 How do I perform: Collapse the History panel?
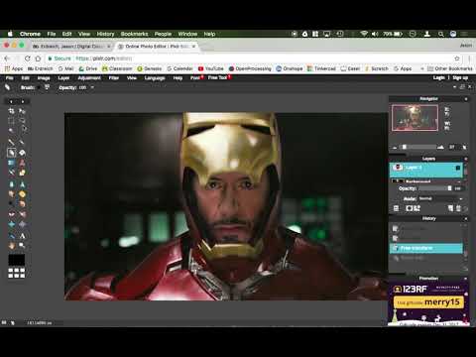click(466, 219)
